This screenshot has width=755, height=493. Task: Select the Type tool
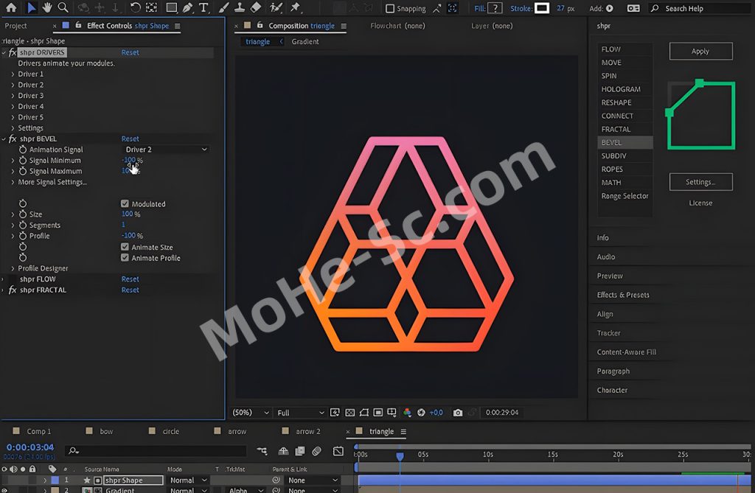tap(203, 8)
